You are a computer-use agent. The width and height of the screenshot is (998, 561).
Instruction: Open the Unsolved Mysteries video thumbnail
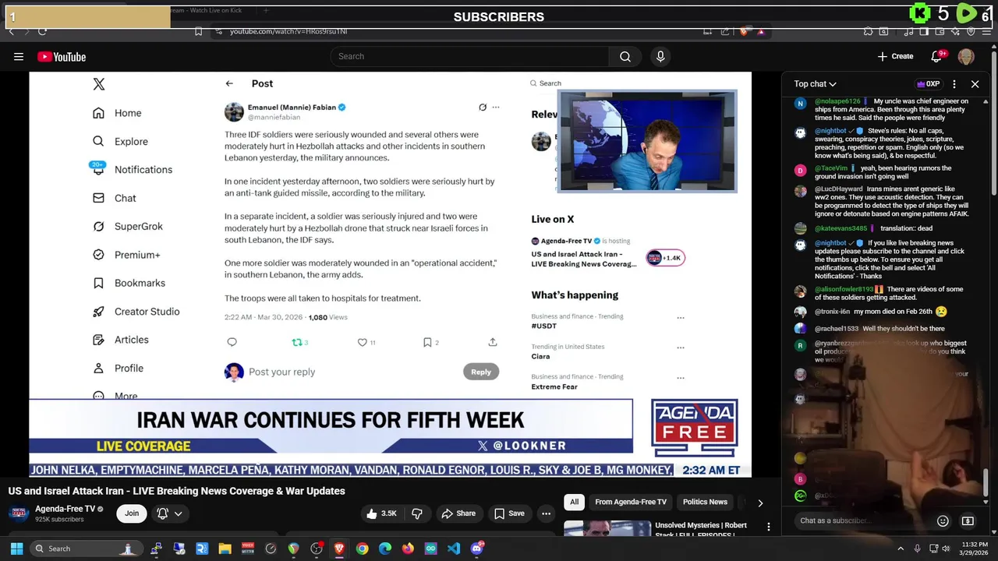607,528
